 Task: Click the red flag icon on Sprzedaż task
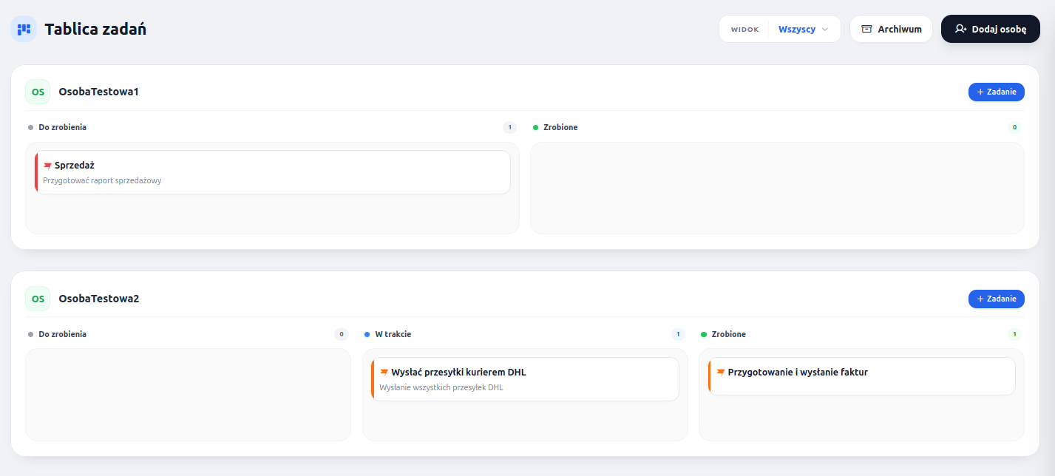(48, 166)
